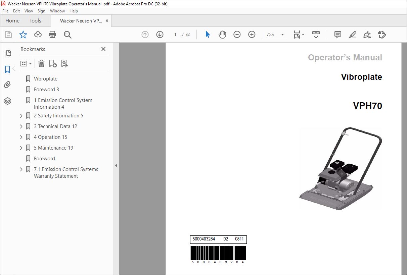This screenshot has height=275, width=407.
Task: Click the find current bookmark icon
Action: 64,63
